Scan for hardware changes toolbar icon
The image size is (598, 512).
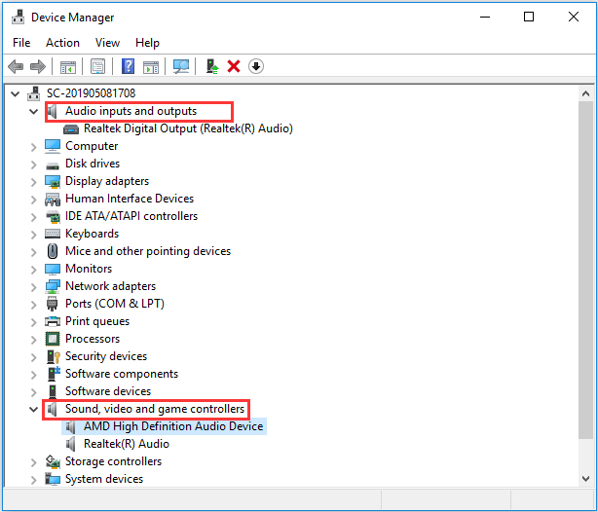point(181,67)
